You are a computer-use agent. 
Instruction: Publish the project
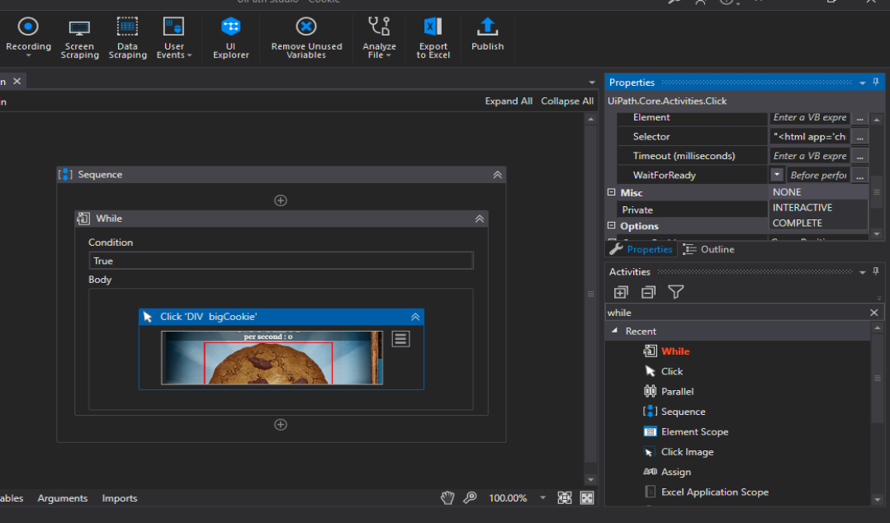click(487, 35)
